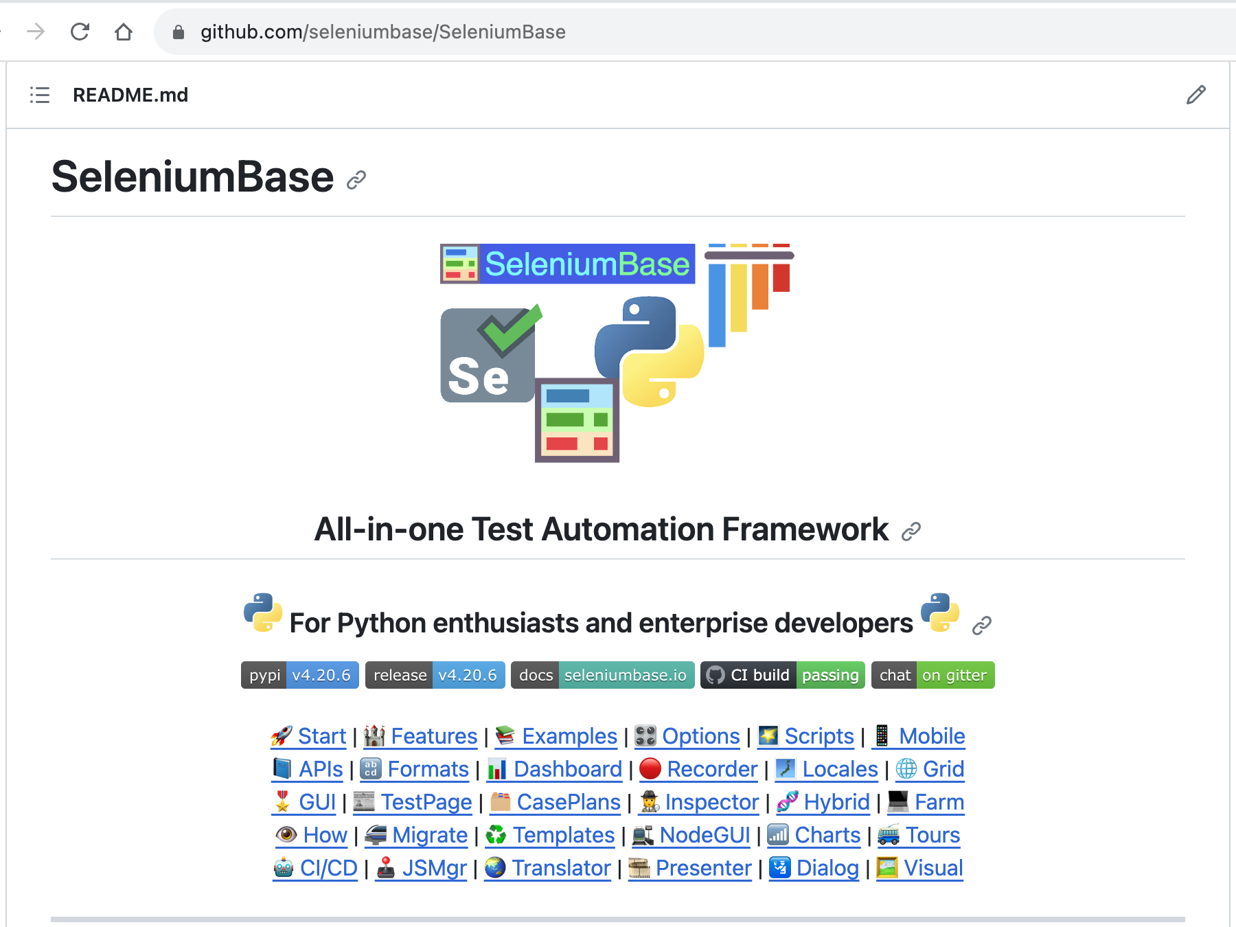Click the SeleniumBase banner logo image
Image resolution: width=1236 pixels, height=927 pixels.
pyautogui.click(x=567, y=264)
